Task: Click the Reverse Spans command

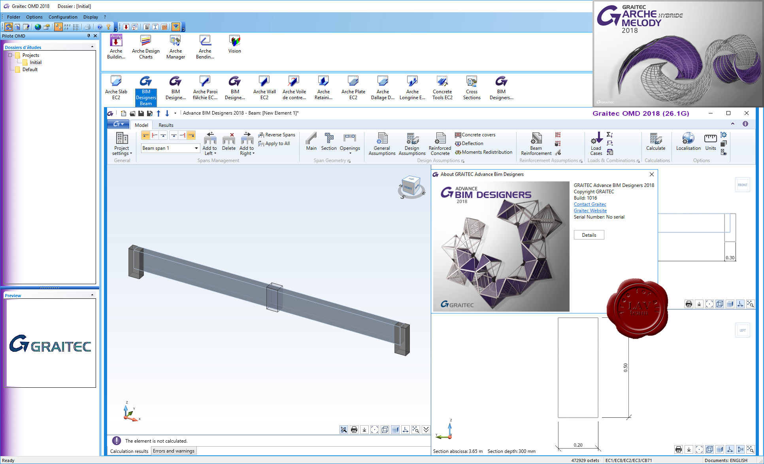Action: [277, 135]
